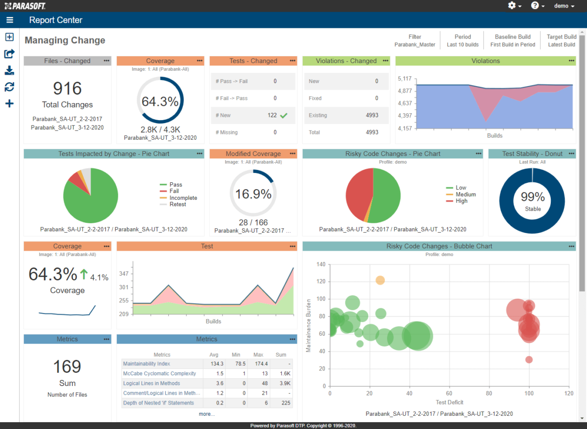Refresh the dashboard widgets
This screenshot has height=429, width=587.
coord(9,86)
